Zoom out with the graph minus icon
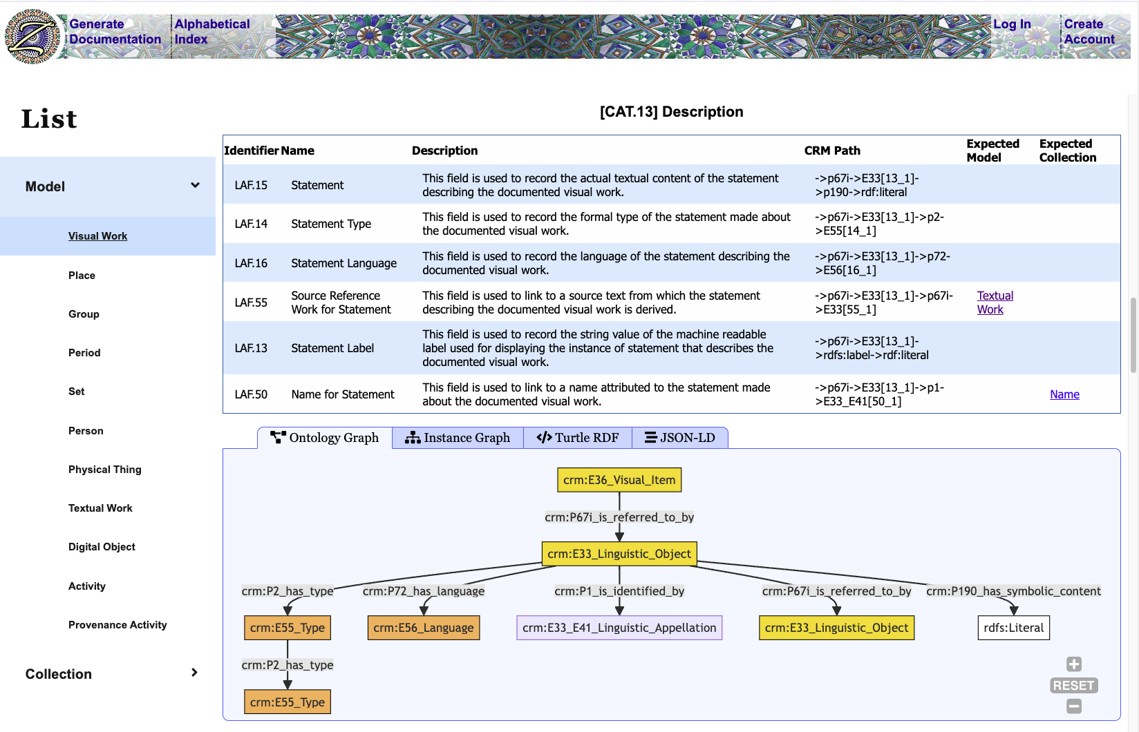1139x732 pixels. coord(1073,706)
